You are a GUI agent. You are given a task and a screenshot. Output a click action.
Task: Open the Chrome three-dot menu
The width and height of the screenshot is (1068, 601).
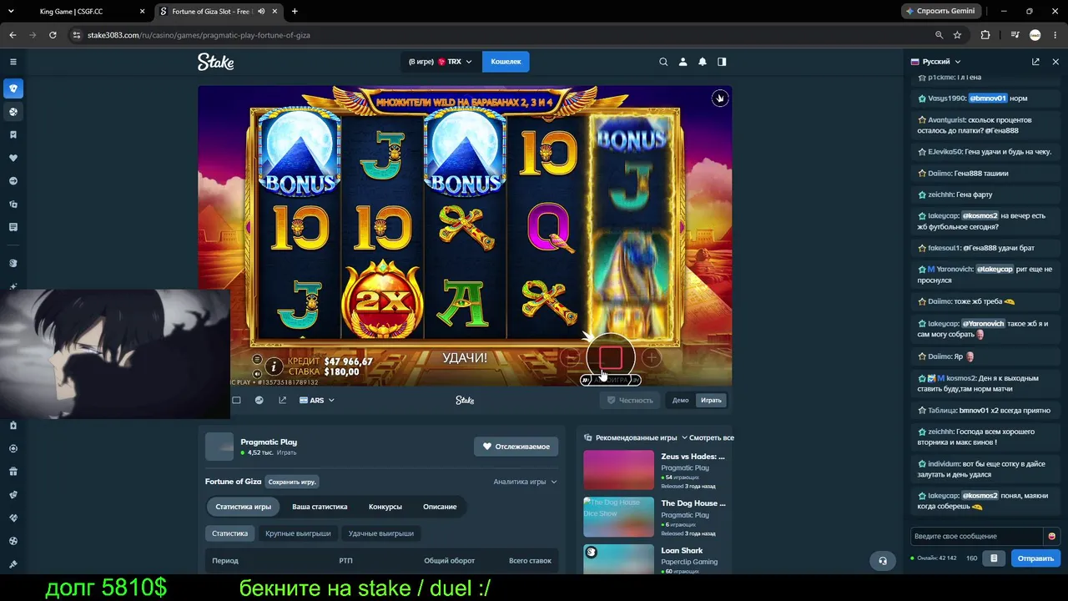click(1055, 35)
